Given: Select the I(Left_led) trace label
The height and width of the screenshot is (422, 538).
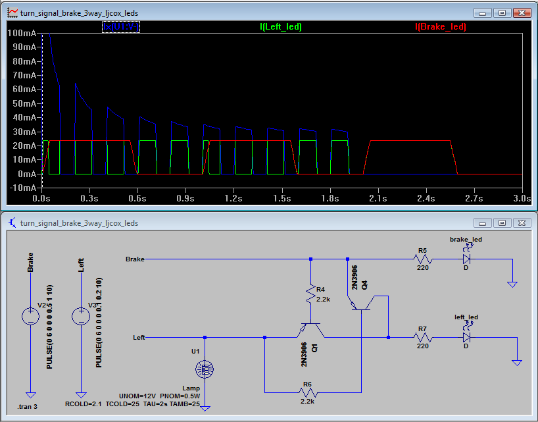Looking at the screenshot, I should [281, 27].
